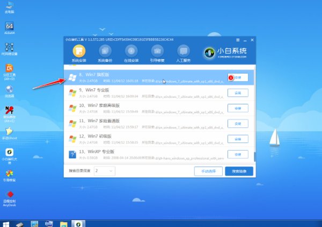The width and height of the screenshot is (322, 227).
Task: Install Win7 初级版 (item 12)
Action: tap(238, 139)
